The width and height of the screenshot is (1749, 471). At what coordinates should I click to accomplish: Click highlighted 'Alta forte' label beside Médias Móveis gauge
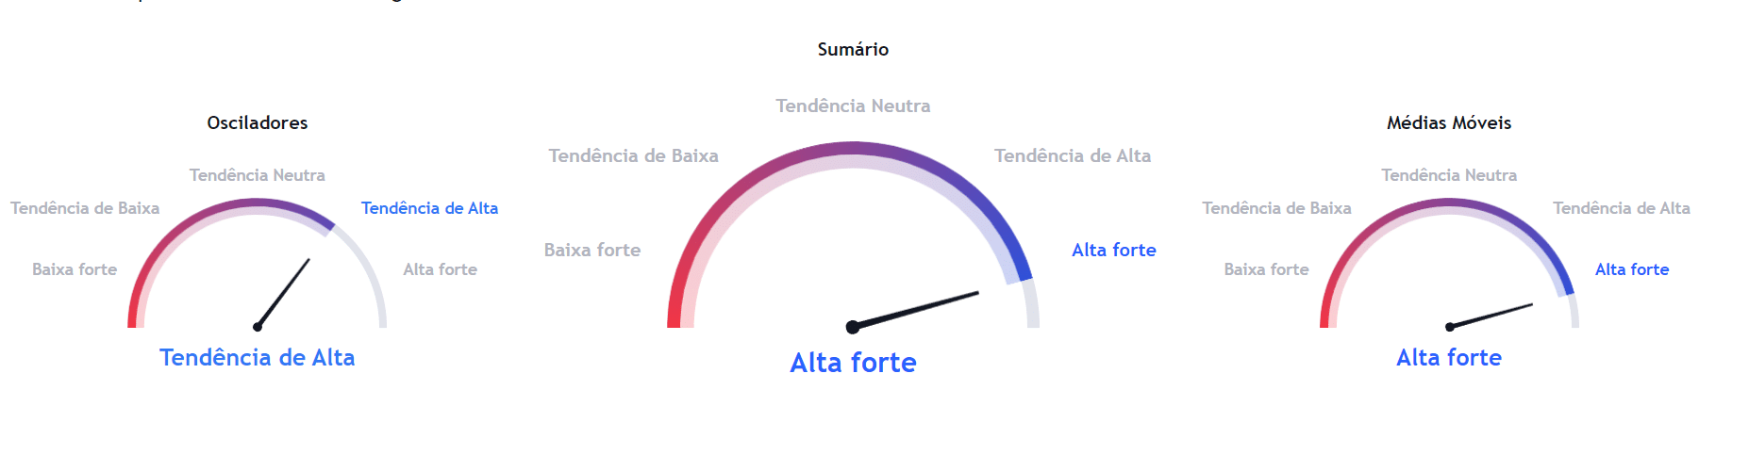point(1632,269)
